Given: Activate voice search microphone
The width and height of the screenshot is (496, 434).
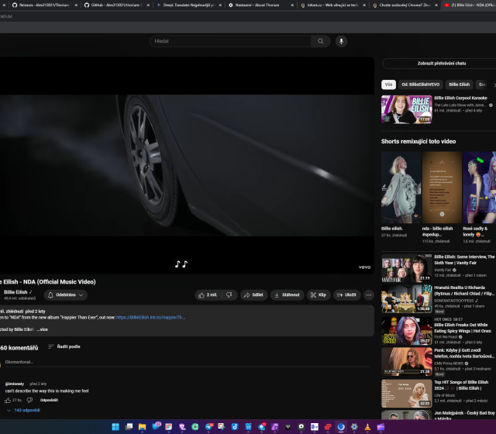Looking at the screenshot, I should coord(341,41).
